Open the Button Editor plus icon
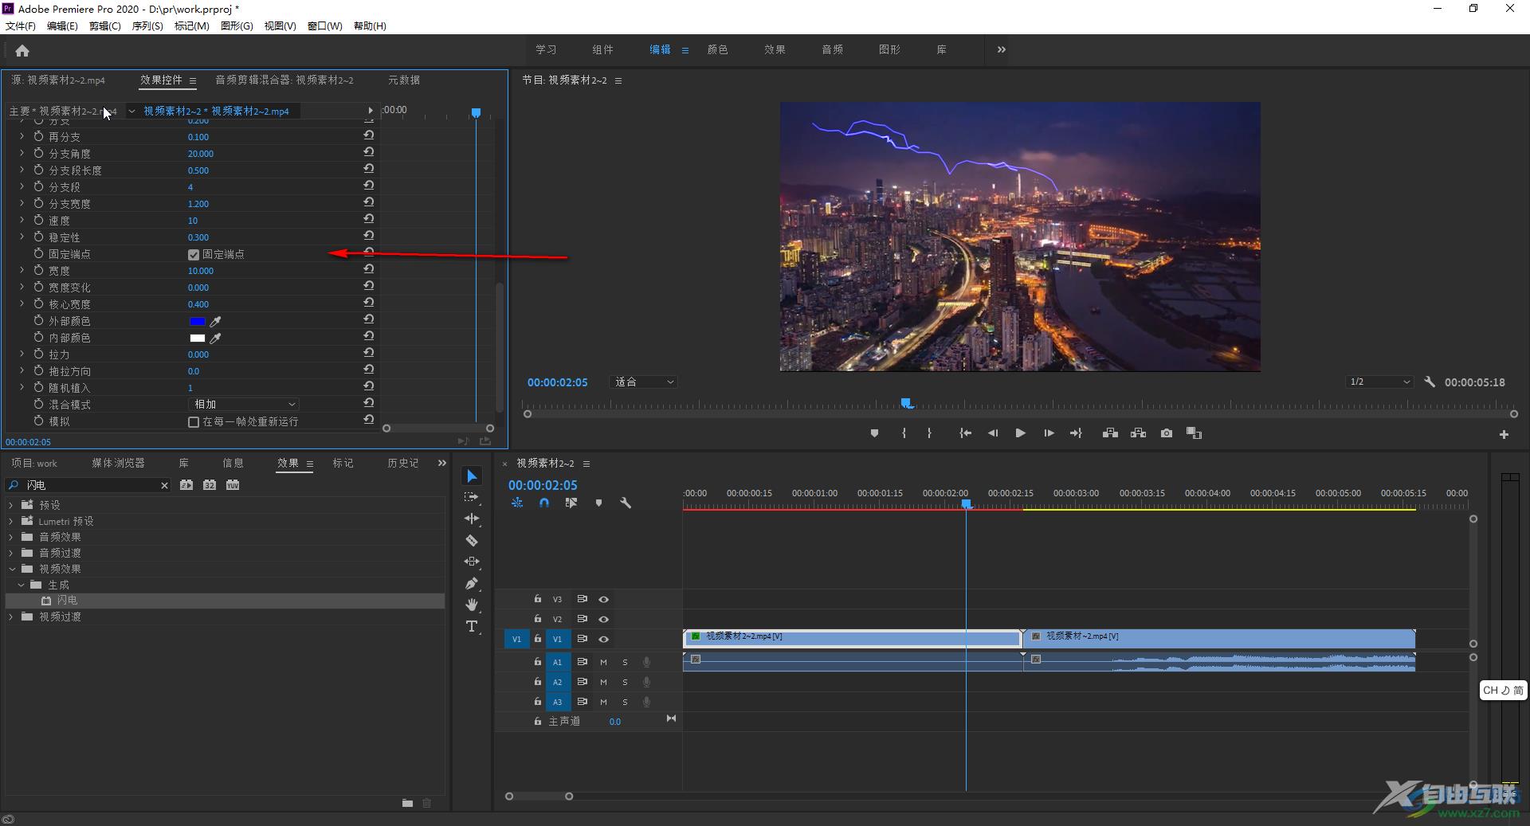 [x=1504, y=434]
